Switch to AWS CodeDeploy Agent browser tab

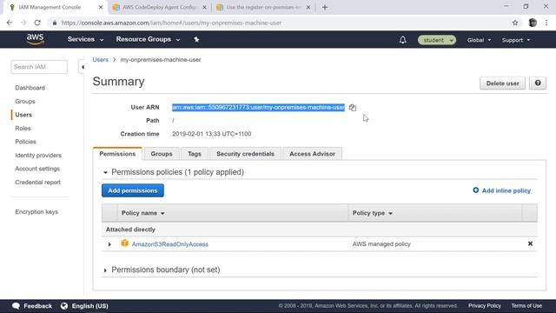pyautogui.click(x=159, y=7)
